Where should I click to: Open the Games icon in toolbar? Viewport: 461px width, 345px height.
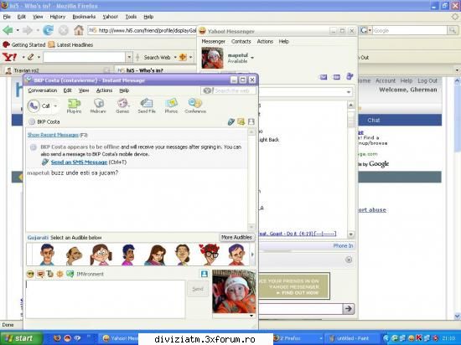click(122, 106)
